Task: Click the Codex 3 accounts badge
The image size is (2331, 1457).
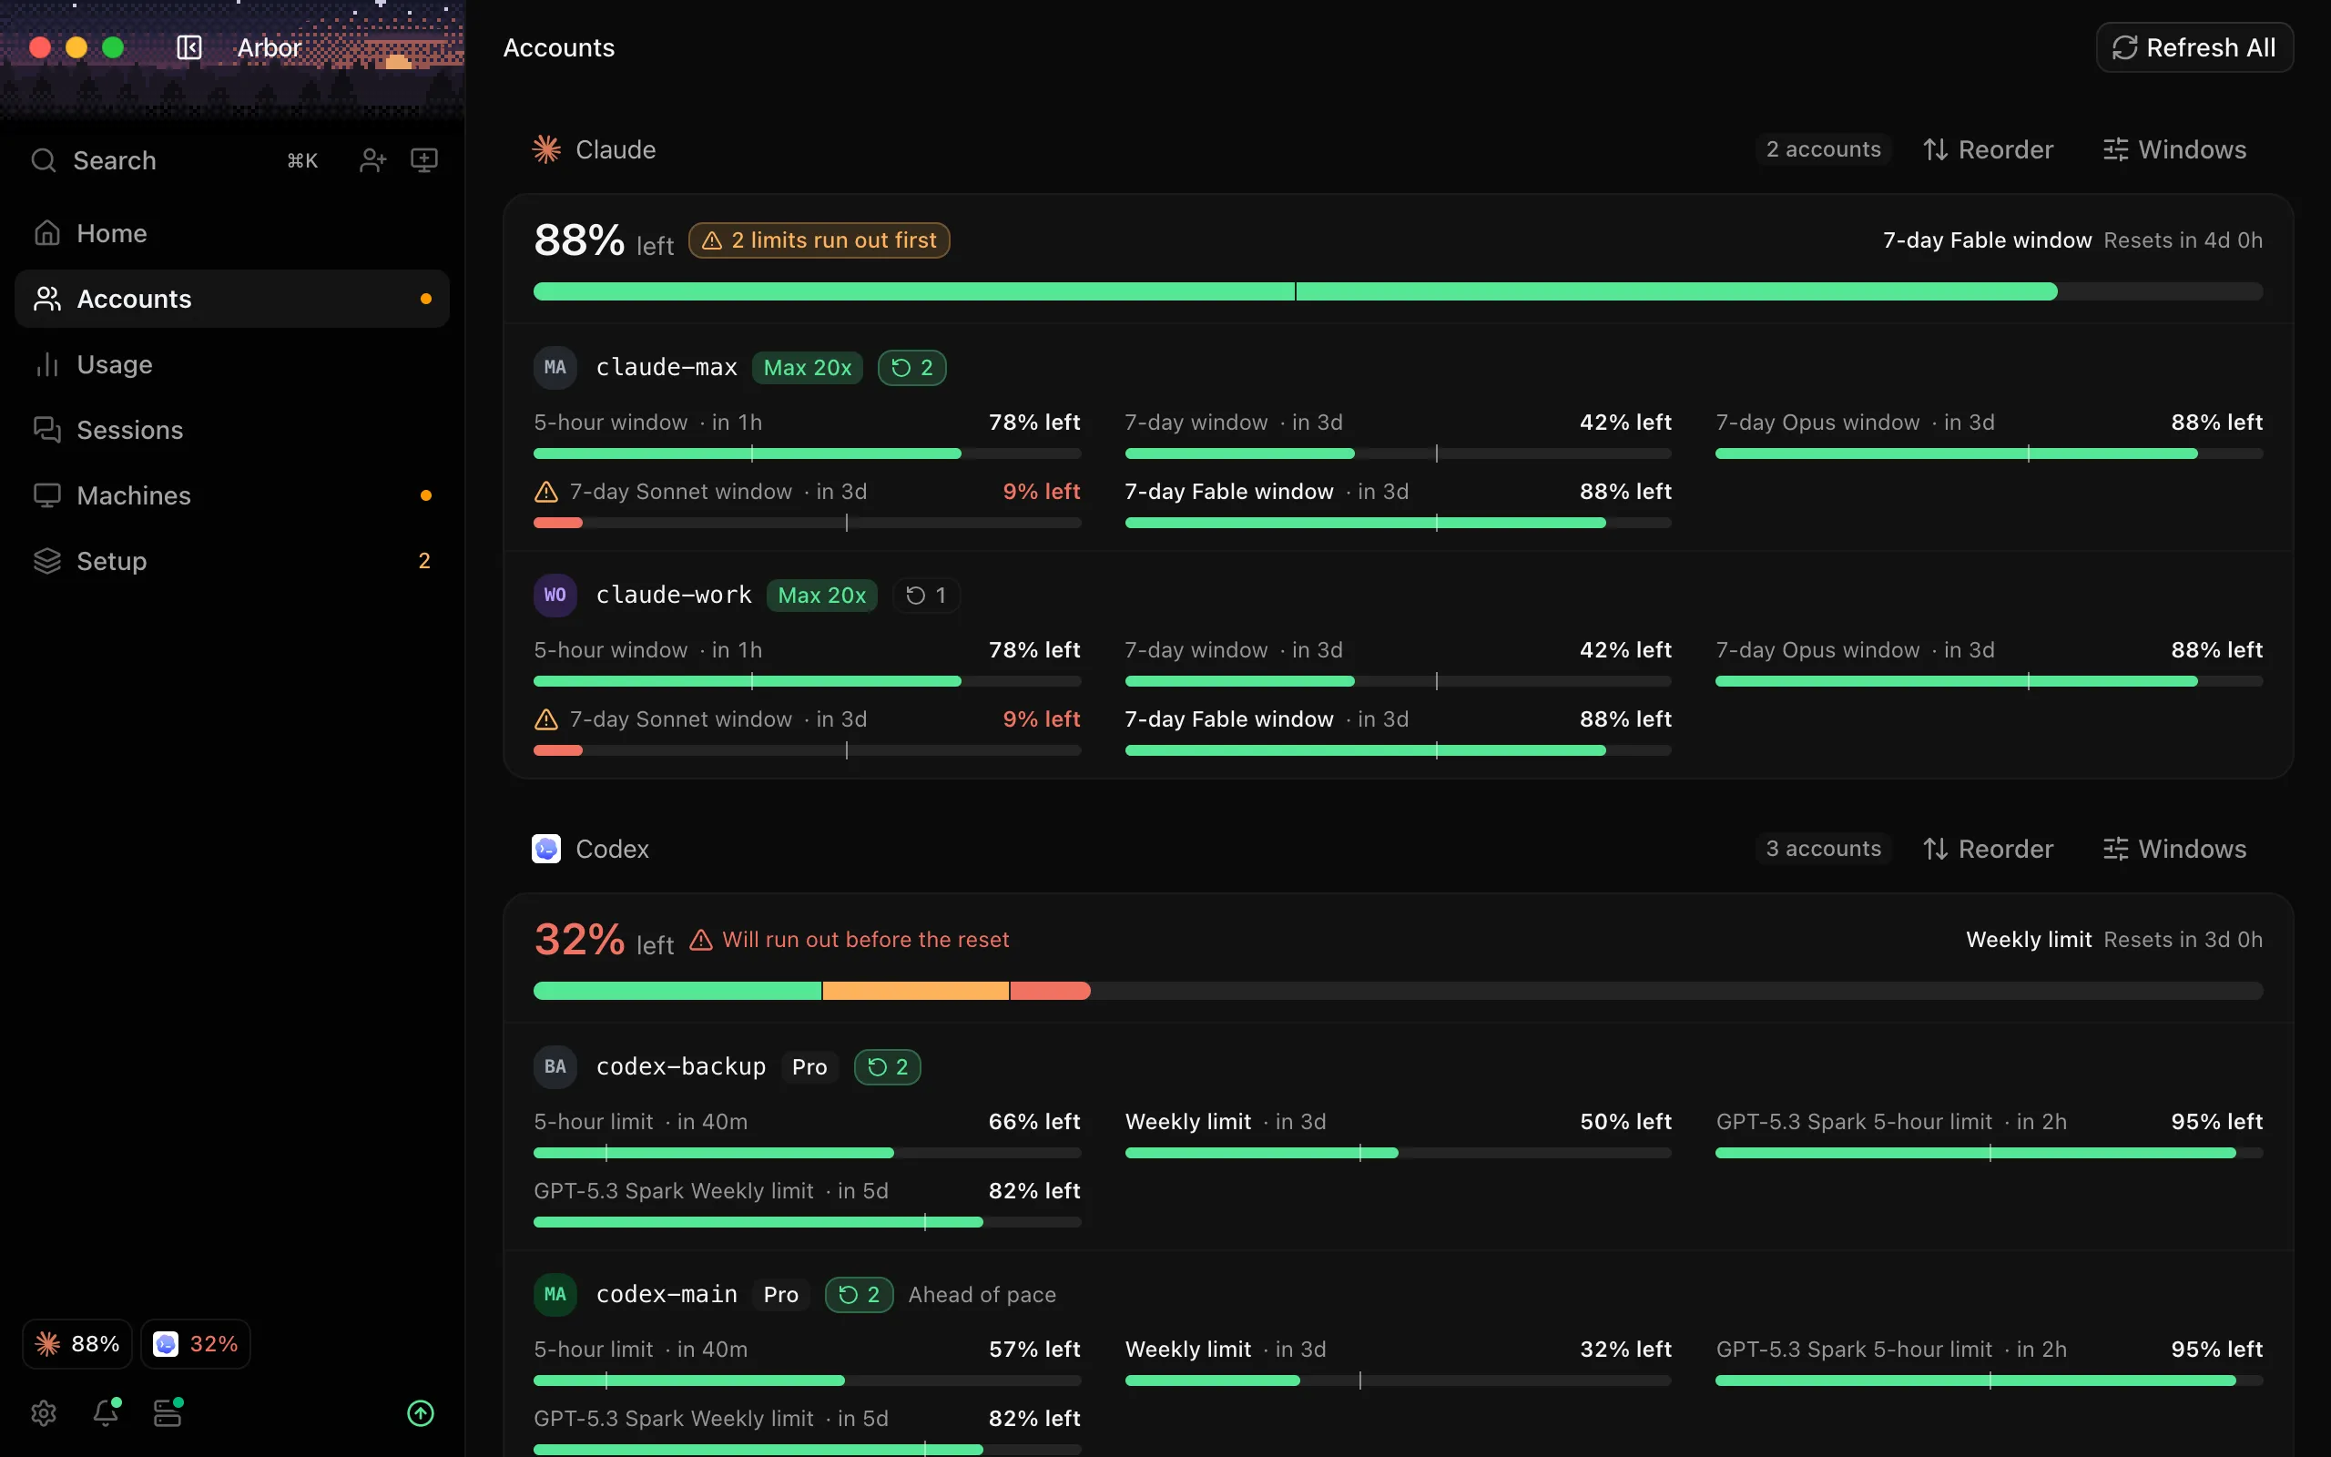Action: [1824, 849]
